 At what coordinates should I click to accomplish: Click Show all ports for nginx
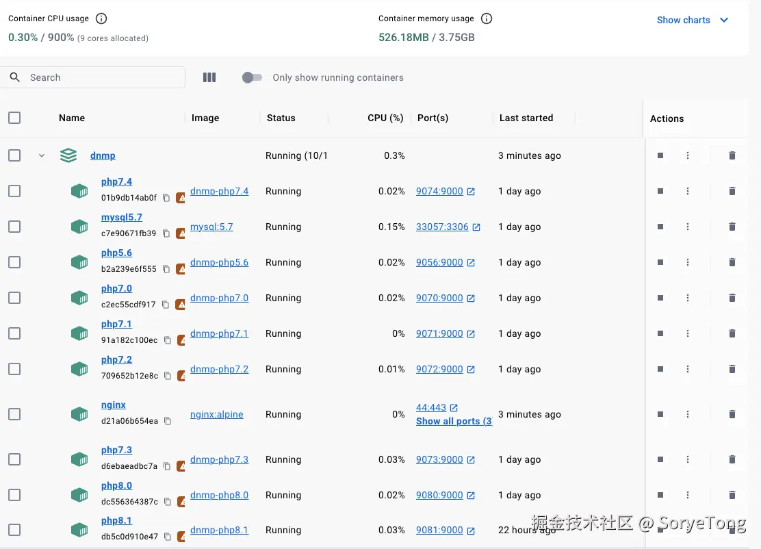click(x=454, y=422)
